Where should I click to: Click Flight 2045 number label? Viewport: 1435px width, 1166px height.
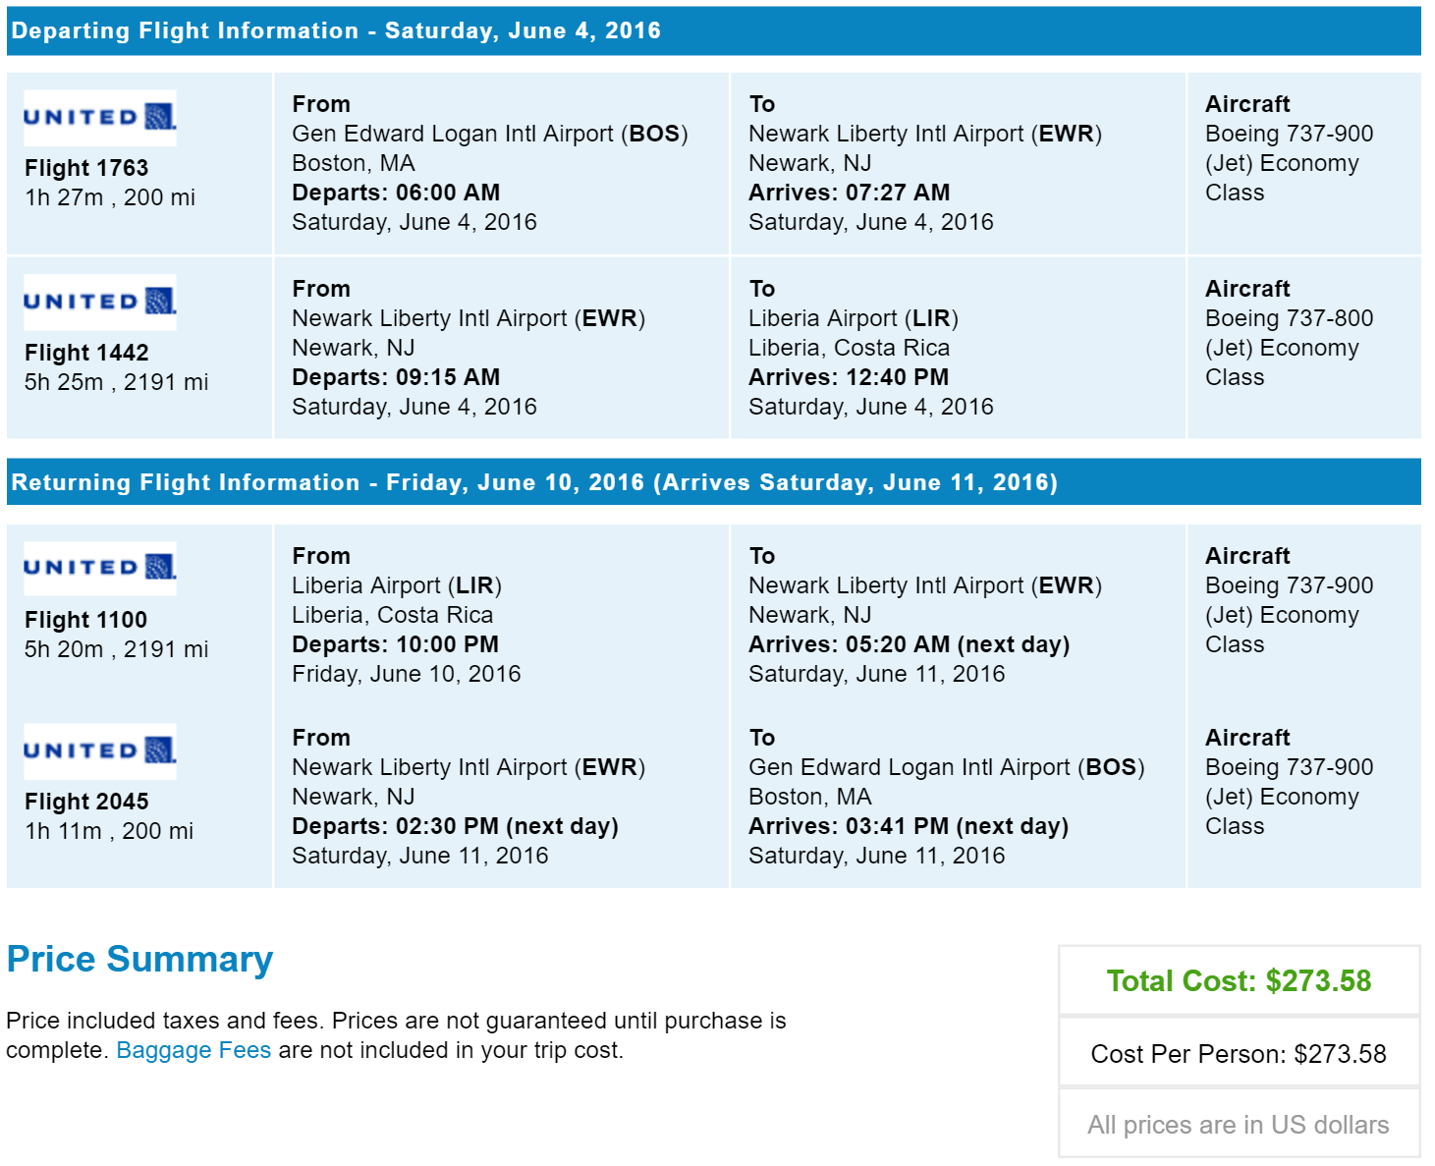click(86, 802)
